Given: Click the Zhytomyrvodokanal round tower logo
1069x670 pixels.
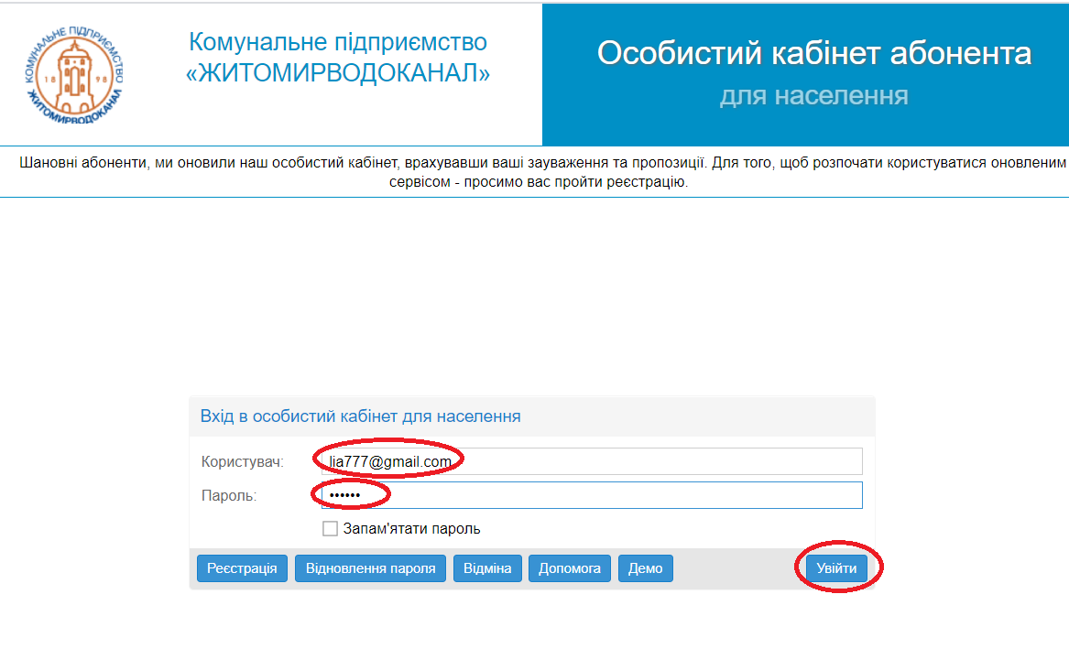Looking at the screenshot, I should point(74,72).
